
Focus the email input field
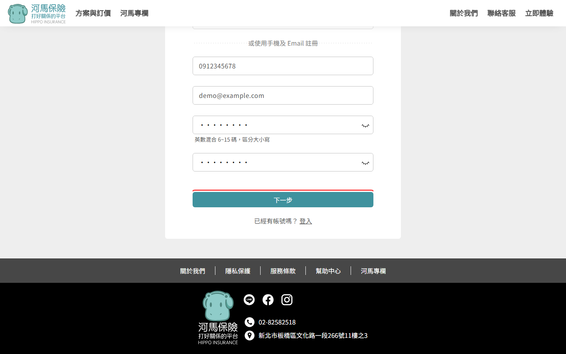[283, 96]
